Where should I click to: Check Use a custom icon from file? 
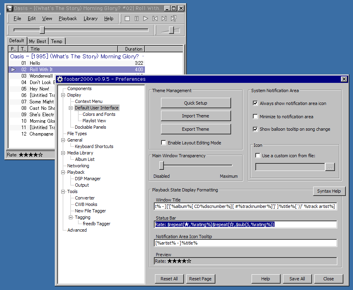[258, 156]
